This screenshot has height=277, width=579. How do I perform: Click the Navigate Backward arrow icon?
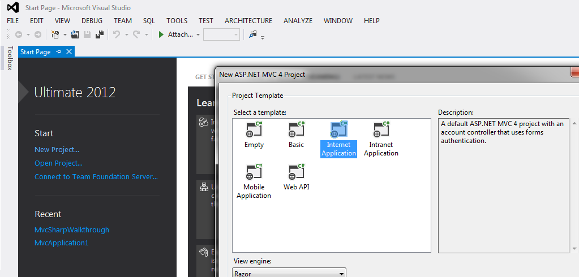19,34
